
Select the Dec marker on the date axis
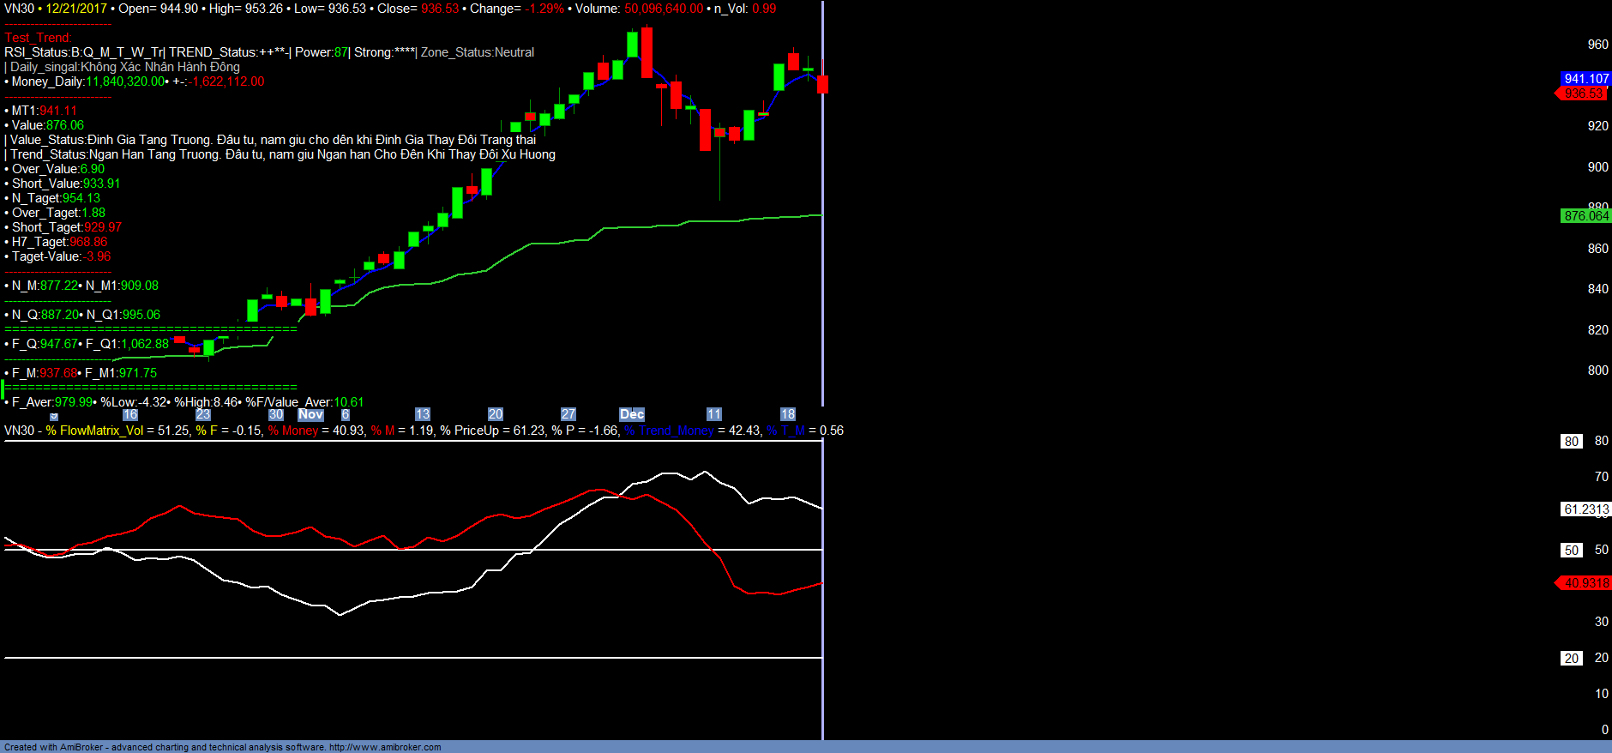tap(631, 414)
